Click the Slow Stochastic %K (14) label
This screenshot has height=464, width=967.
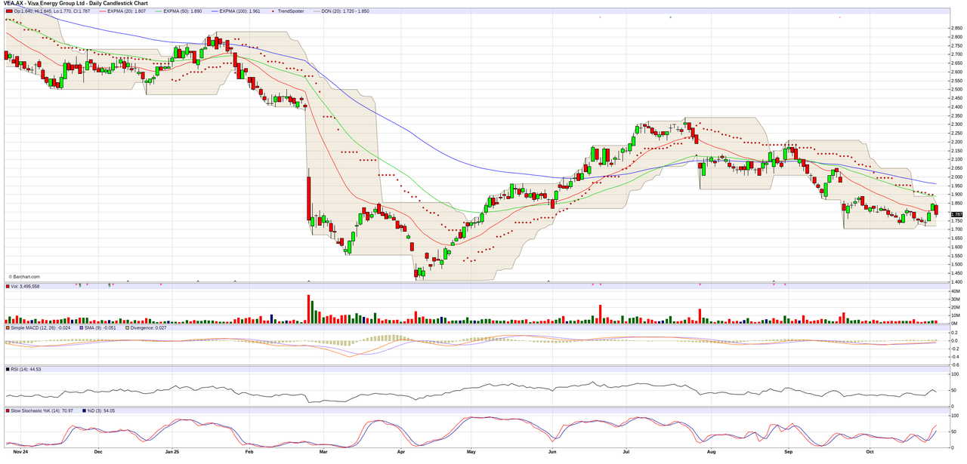[x=43, y=411]
